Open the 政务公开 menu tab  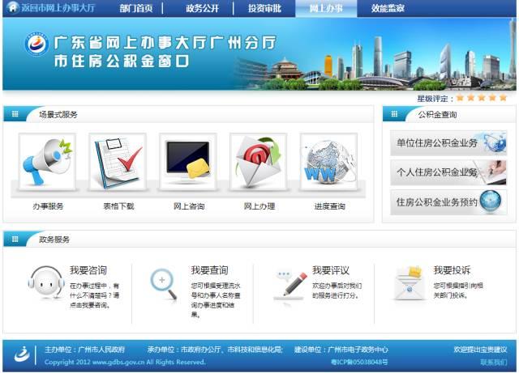click(202, 8)
